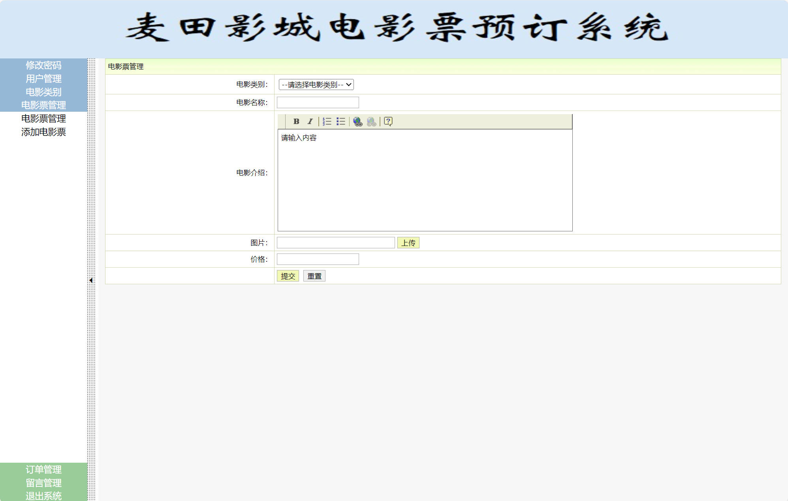Insert bulleted list in the editor
This screenshot has width=788, height=501.
click(341, 122)
